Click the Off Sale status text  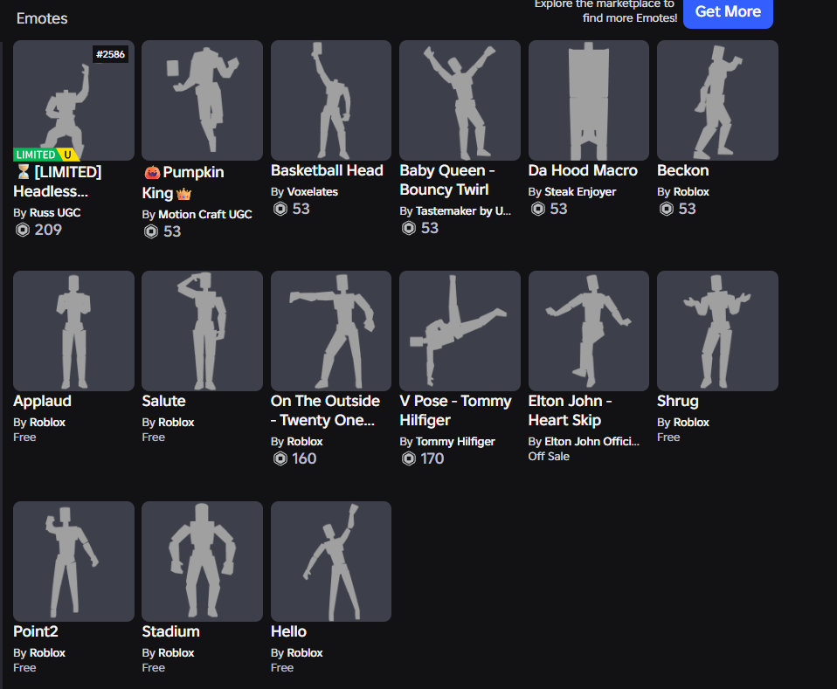click(x=549, y=457)
